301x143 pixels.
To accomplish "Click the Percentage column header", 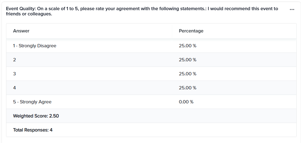I will coord(191,31).
